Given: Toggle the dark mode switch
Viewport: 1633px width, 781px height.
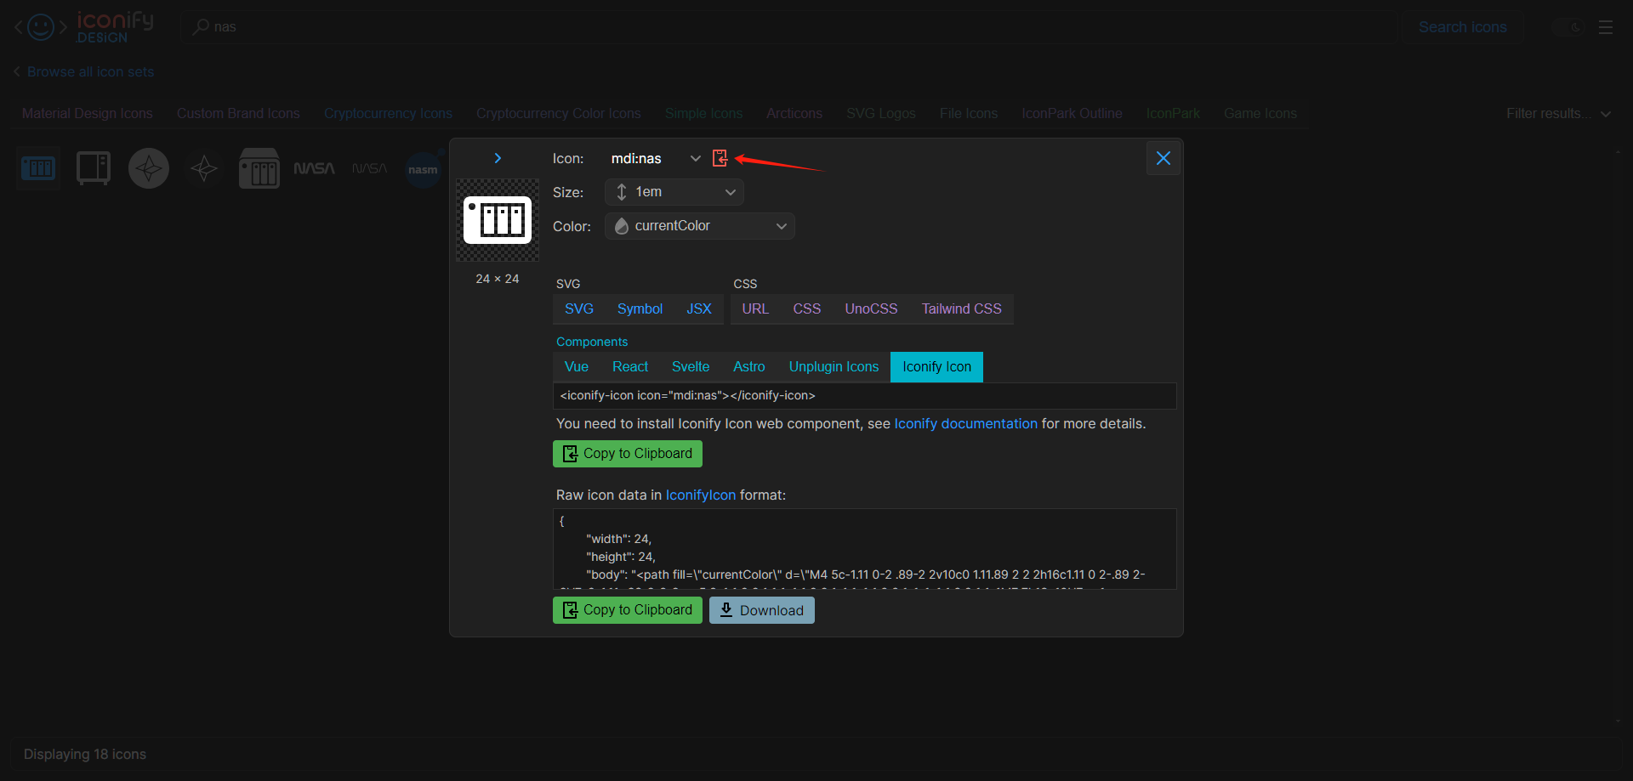Looking at the screenshot, I should pyautogui.click(x=1568, y=27).
